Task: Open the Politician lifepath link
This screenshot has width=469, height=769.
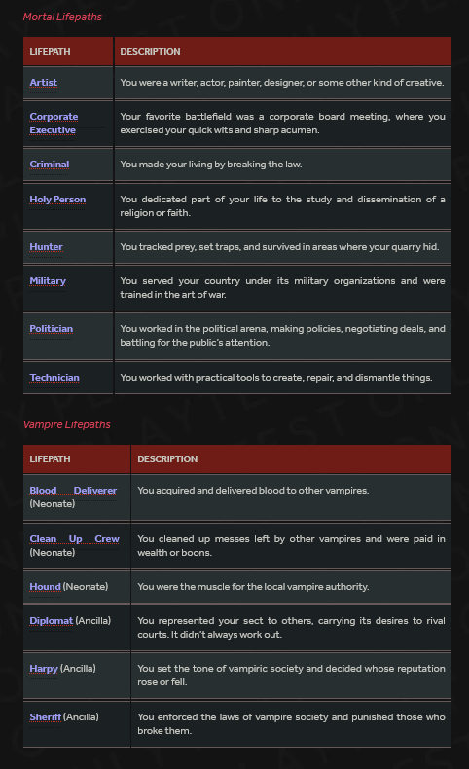Action: coord(51,329)
